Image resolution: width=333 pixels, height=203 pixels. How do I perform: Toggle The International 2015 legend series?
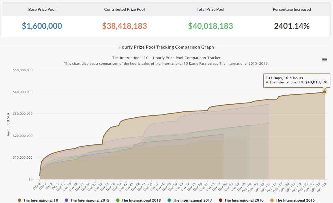293,200
